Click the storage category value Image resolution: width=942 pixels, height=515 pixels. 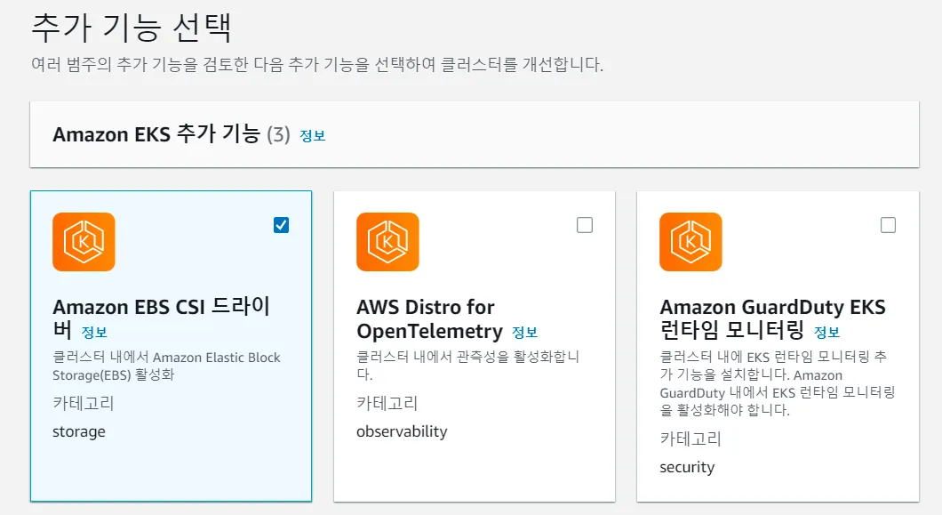coord(79,432)
